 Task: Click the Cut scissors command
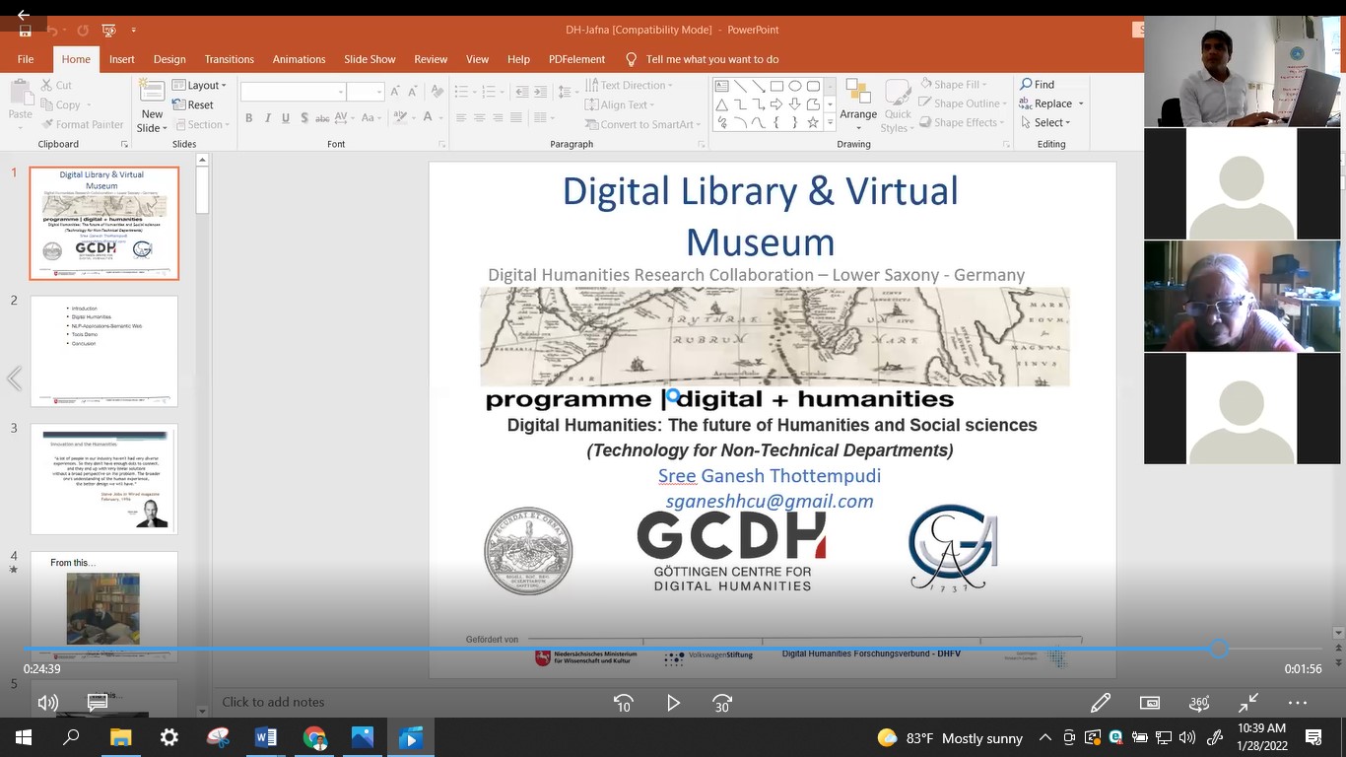point(56,85)
